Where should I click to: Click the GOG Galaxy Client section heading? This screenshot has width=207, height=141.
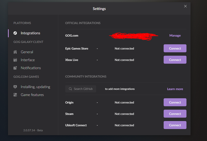28,42
